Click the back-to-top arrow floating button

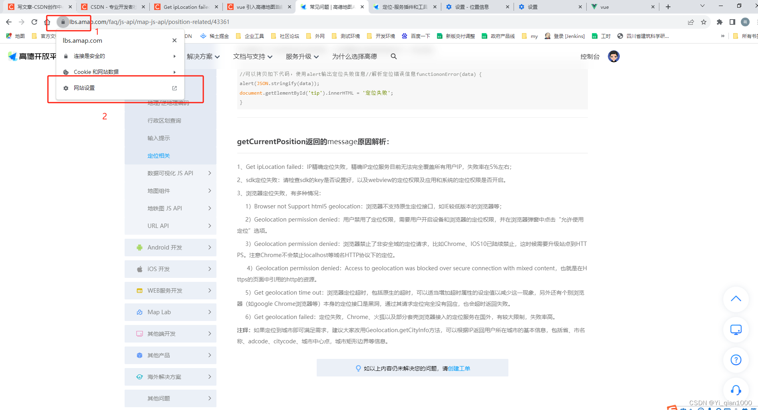pyautogui.click(x=736, y=299)
